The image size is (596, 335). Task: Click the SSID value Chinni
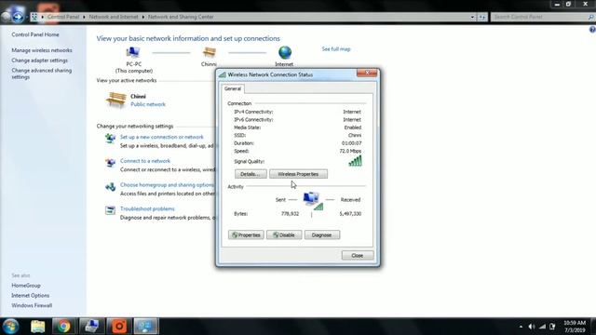[x=355, y=135]
